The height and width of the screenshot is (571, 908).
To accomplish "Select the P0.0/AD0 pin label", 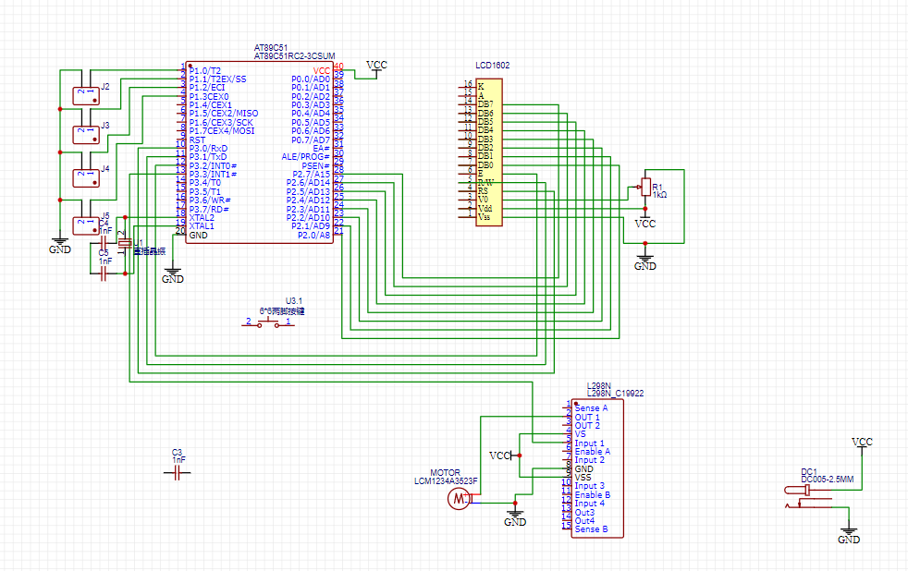I will click(310, 79).
